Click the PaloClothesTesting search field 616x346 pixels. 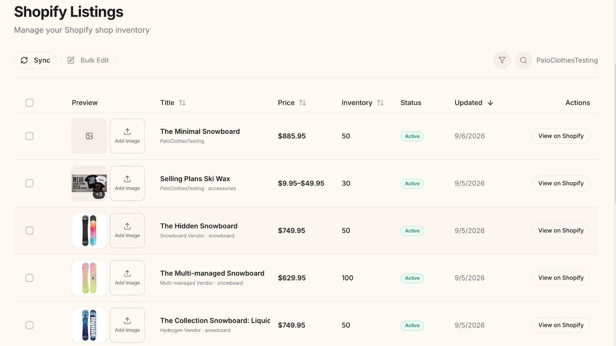tap(567, 60)
